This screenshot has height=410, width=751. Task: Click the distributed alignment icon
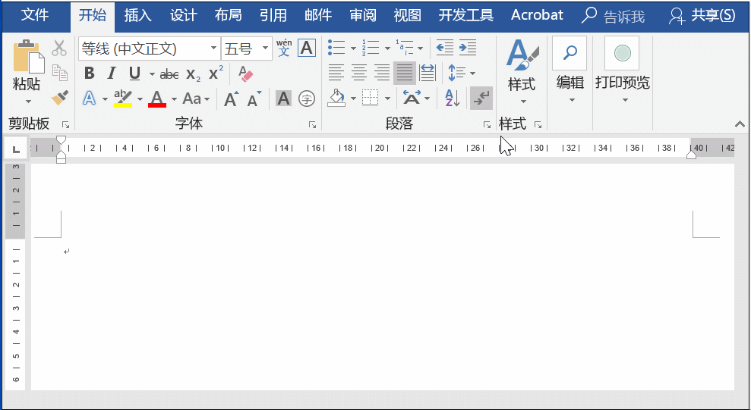click(x=428, y=73)
